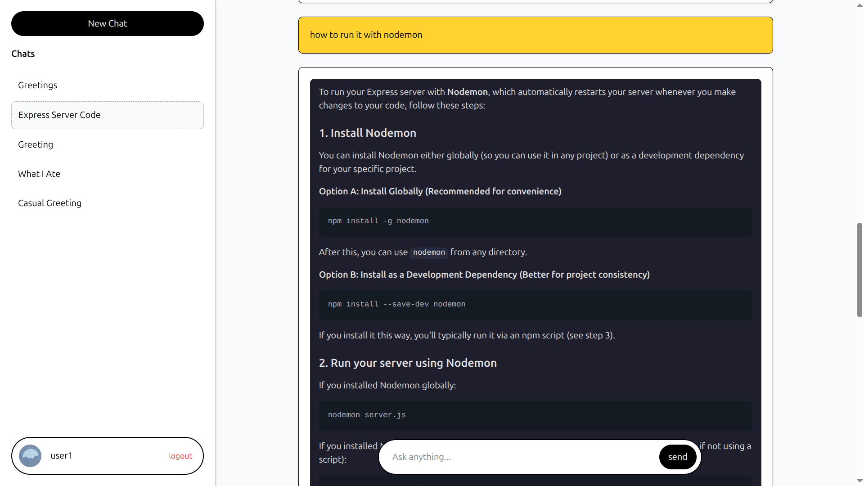Viewport: 864px width, 486px height.
Task: Click the inline nodemon code token
Action: (428, 252)
